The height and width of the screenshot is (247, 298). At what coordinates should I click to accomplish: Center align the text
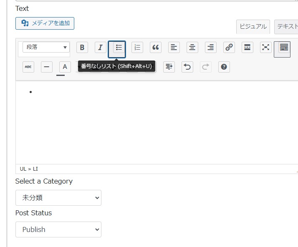[x=192, y=48]
